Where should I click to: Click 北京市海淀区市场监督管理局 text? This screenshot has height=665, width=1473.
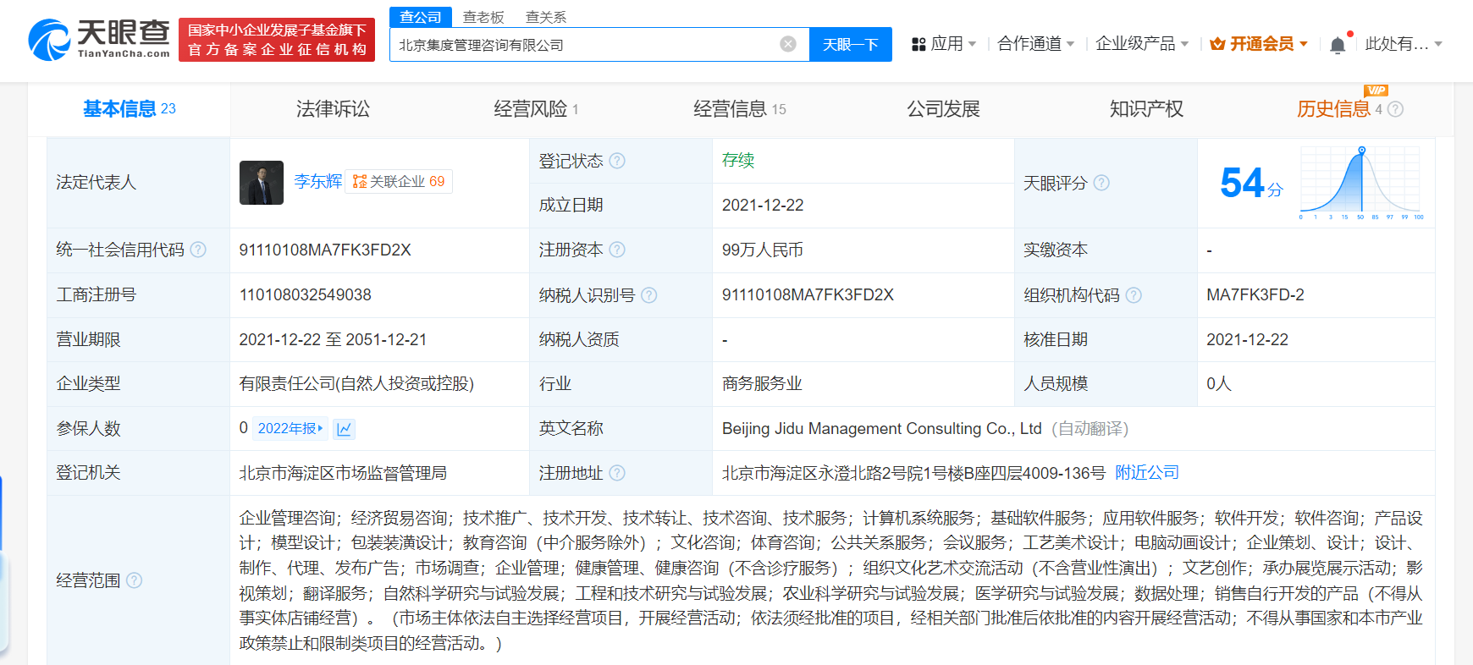(343, 473)
